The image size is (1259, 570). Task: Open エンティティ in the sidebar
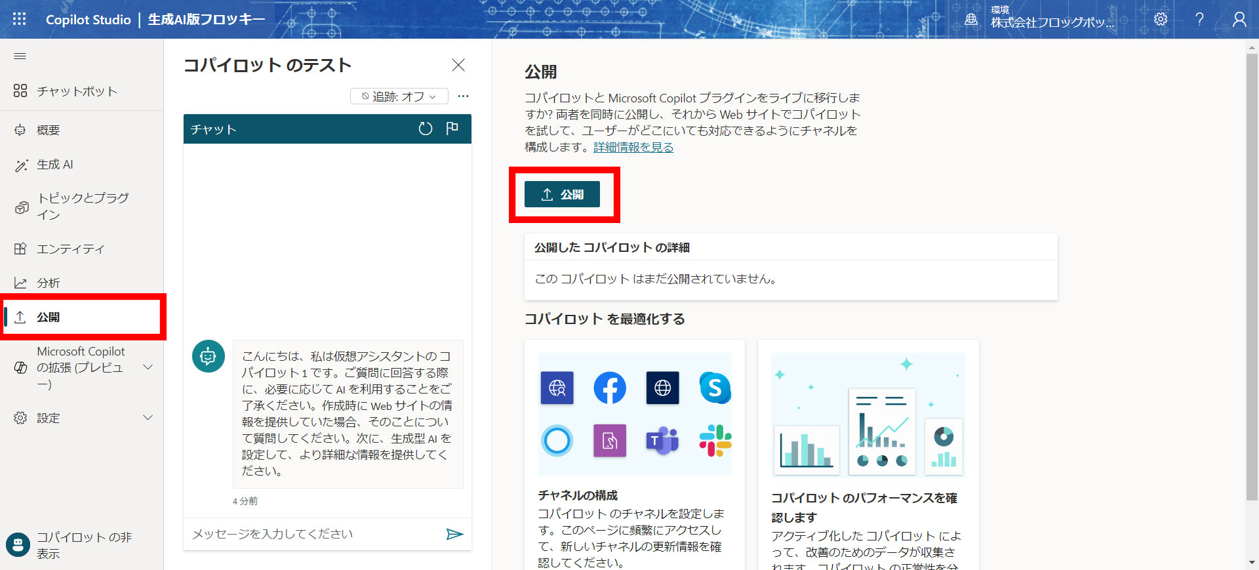click(x=81, y=249)
